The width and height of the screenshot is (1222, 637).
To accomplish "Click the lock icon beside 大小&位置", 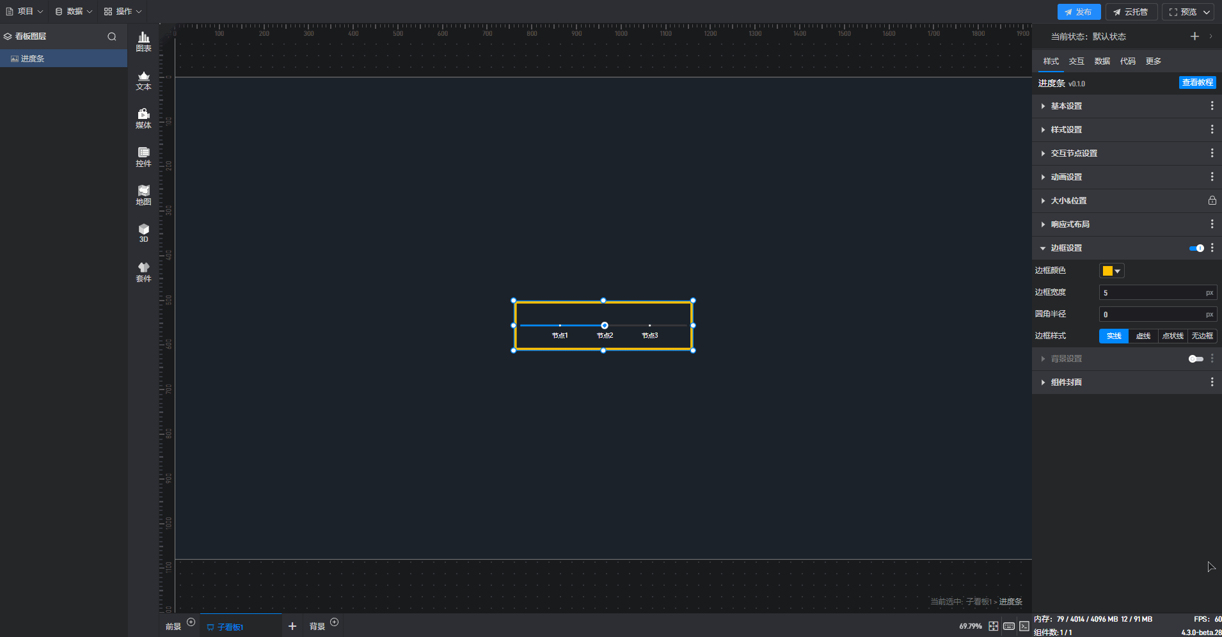I will click(1212, 200).
